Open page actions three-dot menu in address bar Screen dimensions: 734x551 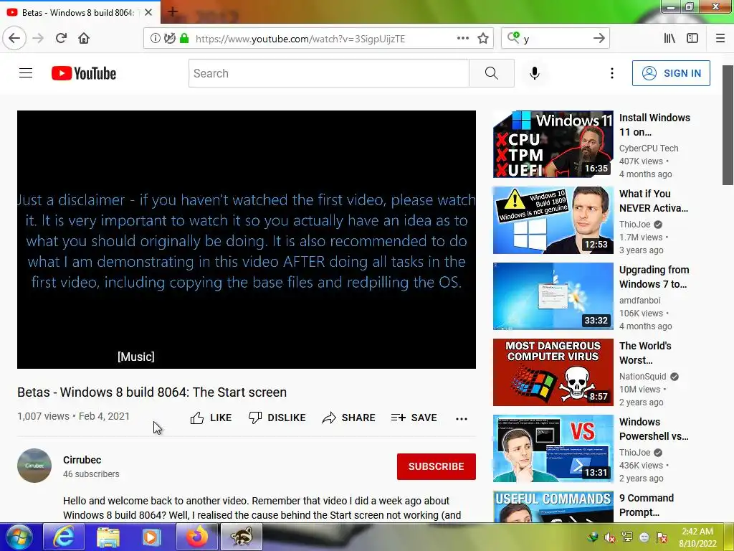click(462, 39)
